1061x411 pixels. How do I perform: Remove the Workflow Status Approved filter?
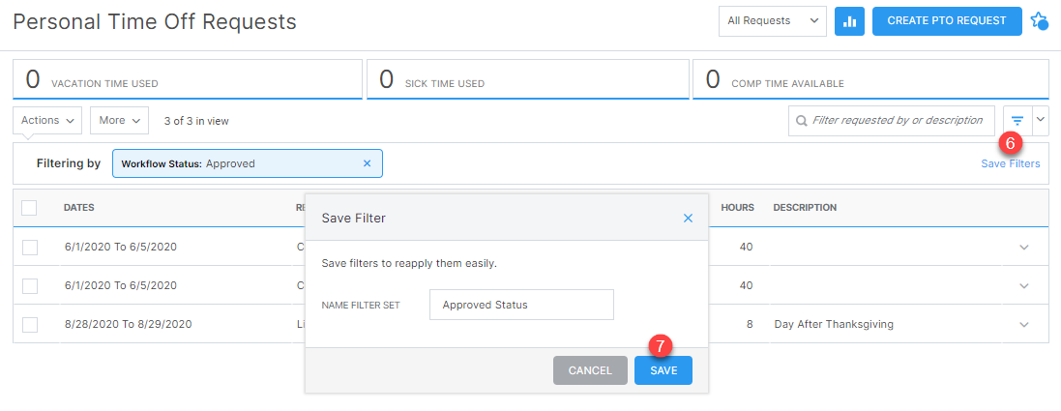[367, 163]
